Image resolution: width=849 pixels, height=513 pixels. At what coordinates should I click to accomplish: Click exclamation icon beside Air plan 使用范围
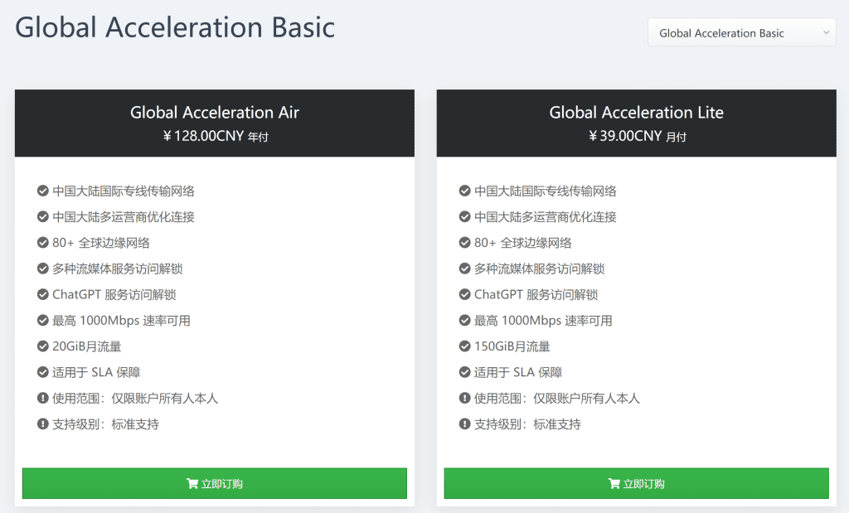pyautogui.click(x=43, y=399)
